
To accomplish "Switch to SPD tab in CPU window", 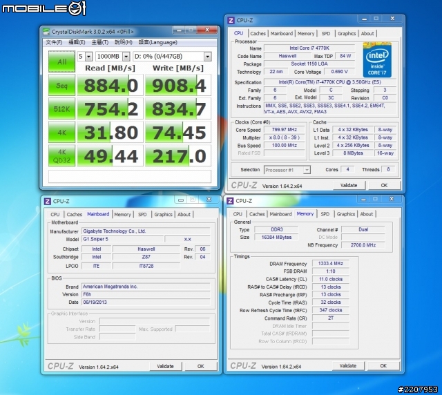I will 326,34.
